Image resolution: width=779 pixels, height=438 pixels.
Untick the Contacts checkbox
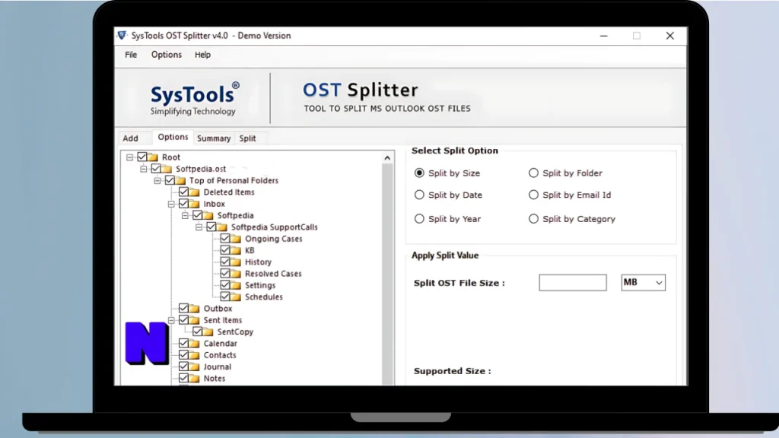click(184, 354)
